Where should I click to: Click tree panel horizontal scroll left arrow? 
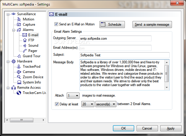pyautogui.click(x=7, y=120)
